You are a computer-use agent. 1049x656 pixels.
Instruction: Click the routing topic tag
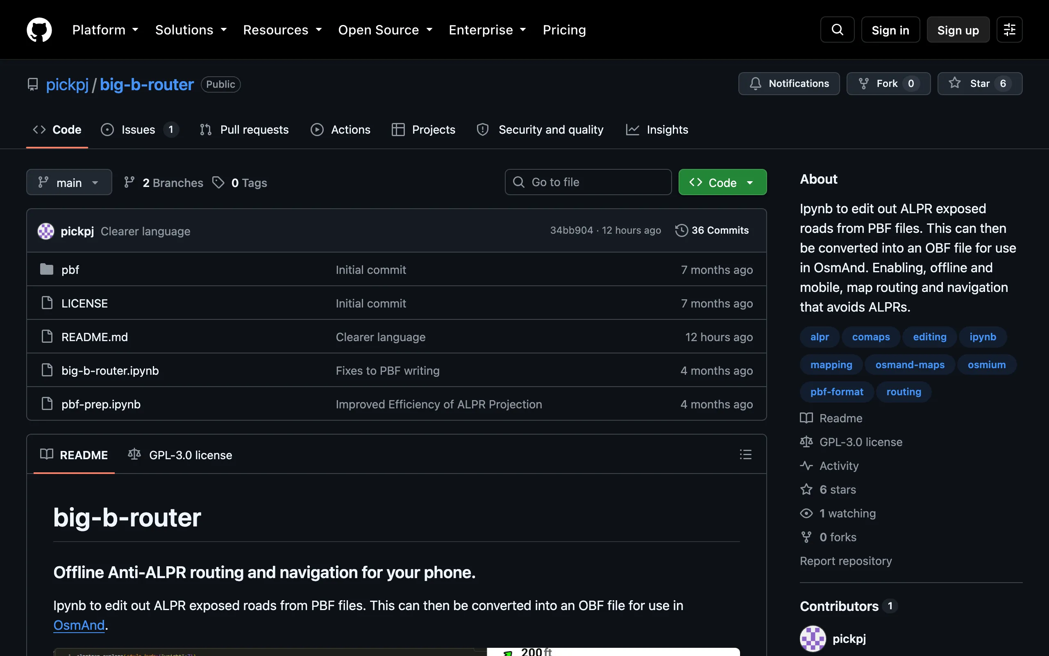pyautogui.click(x=904, y=392)
